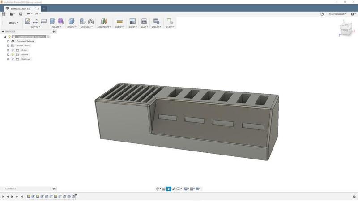The image size is (358, 201).
Task: Open the SKETCH dropdown menu
Action: [x=35, y=27]
